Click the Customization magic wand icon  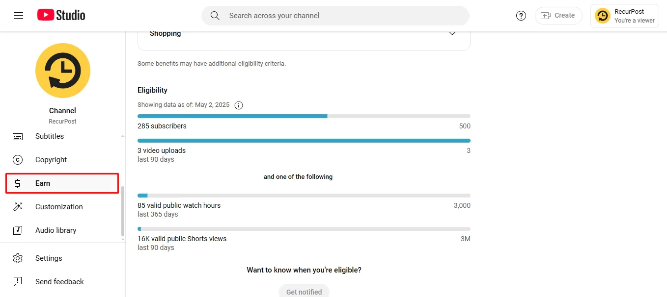pos(18,207)
